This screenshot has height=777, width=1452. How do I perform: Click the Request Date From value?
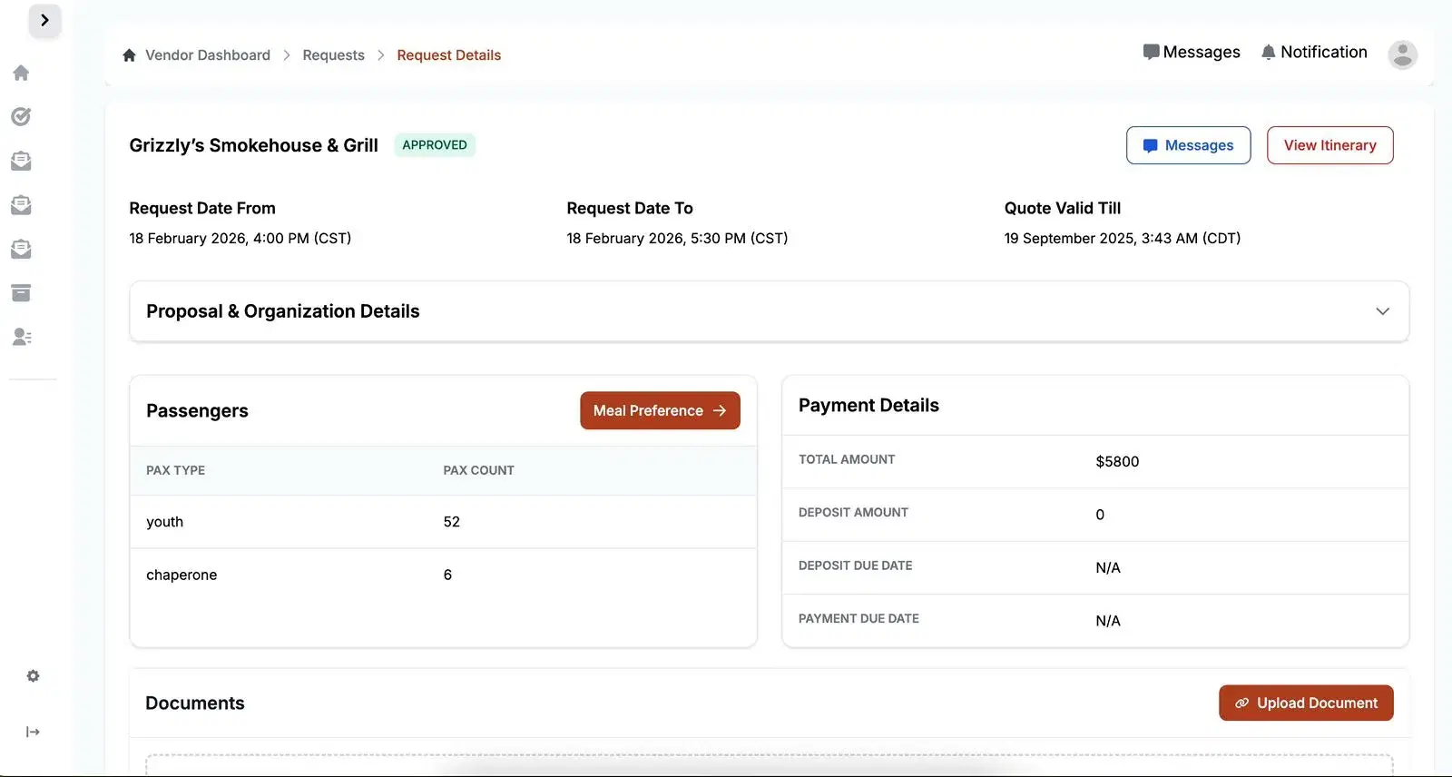[240, 238]
